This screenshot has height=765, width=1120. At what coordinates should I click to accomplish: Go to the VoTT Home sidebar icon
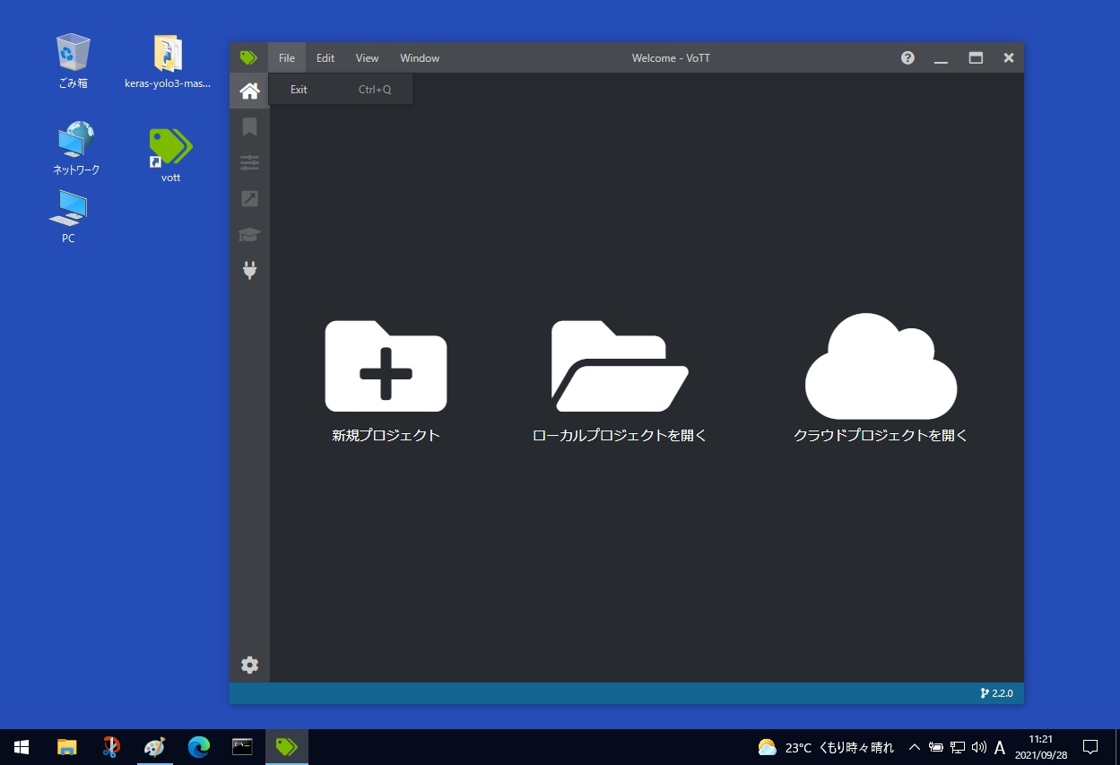click(x=249, y=91)
